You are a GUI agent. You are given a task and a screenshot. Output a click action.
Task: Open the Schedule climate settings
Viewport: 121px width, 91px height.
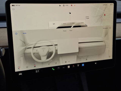[105, 28]
